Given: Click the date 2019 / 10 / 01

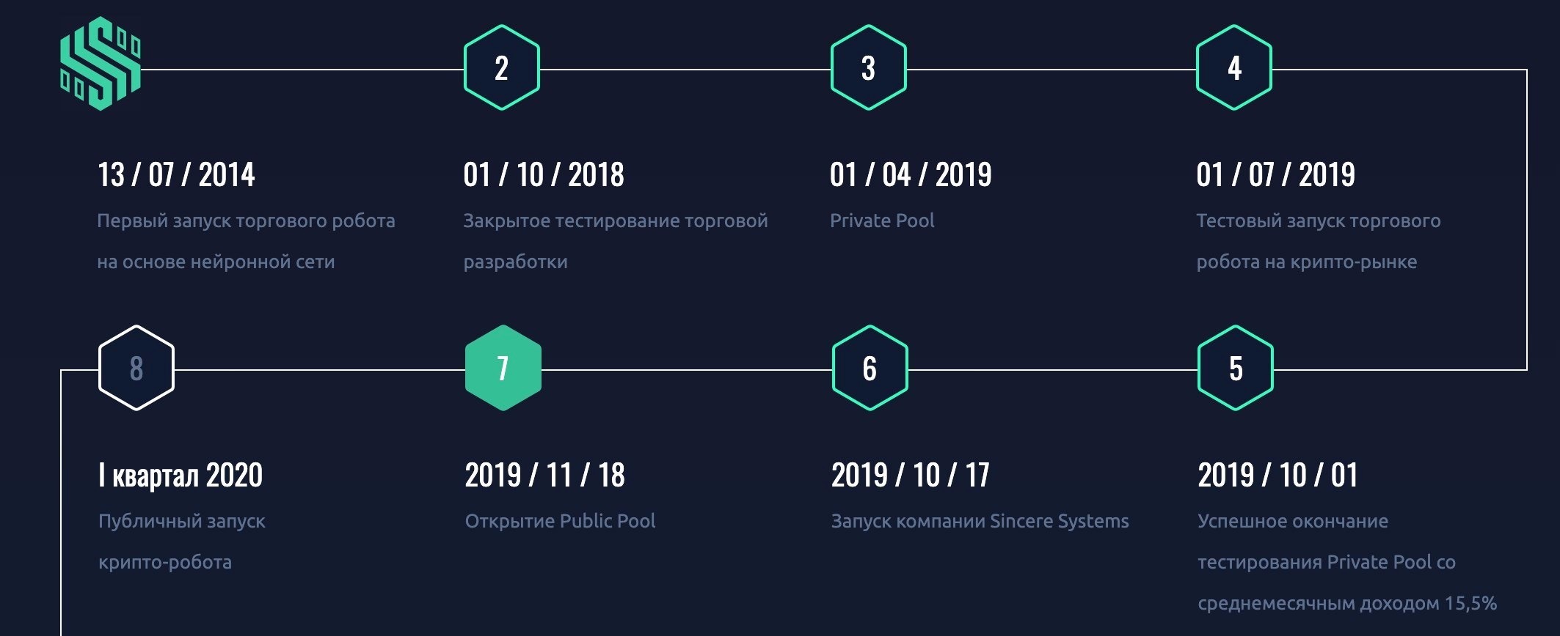Looking at the screenshot, I should [x=1277, y=476].
